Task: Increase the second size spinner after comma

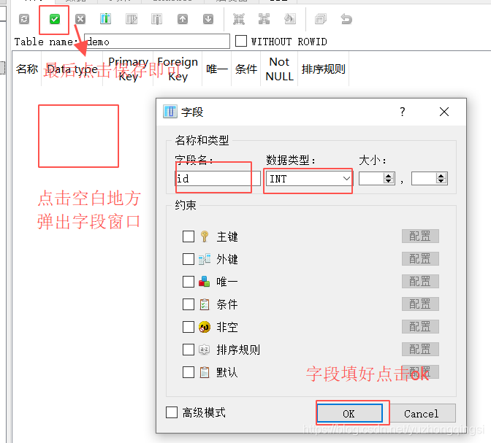Action: tap(441, 176)
